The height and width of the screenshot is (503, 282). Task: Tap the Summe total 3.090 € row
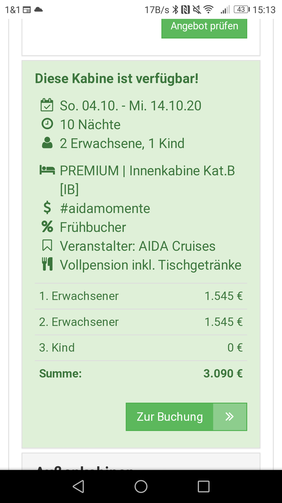click(141, 374)
